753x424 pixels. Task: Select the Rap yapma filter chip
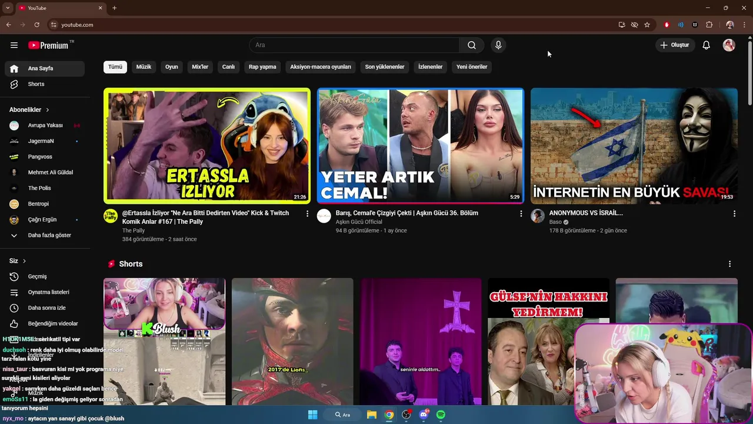coord(262,67)
